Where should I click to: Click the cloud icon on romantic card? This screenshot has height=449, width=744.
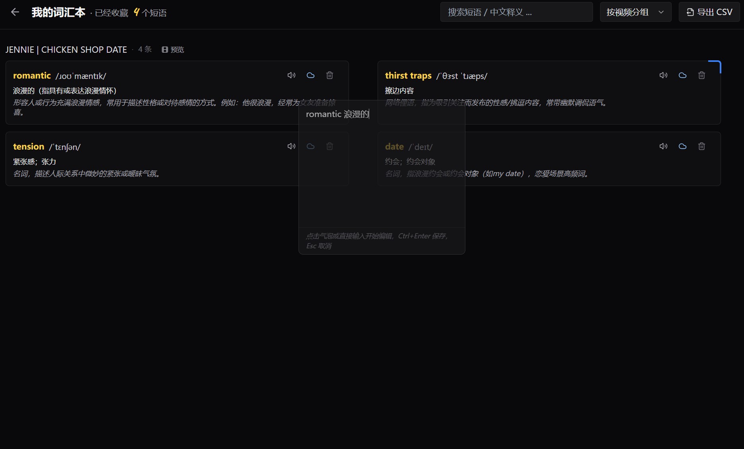pyautogui.click(x=310, y=75)
